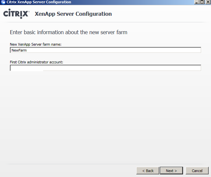Go to the next step with Next >
211x177 pixels.
point(171,170)
